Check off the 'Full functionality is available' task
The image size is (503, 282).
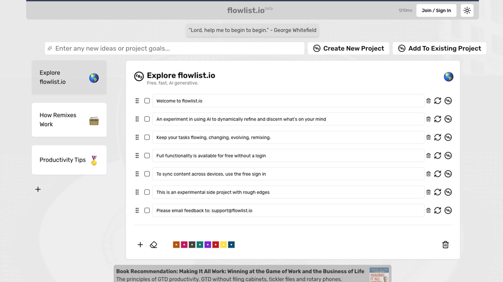pyautogui.click(x=147, y=155)
